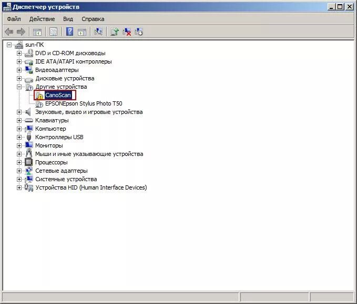This screenshot has width=357, height=304.
Task: Expand the Дисковые устройства node
Action: coord(19,78)
